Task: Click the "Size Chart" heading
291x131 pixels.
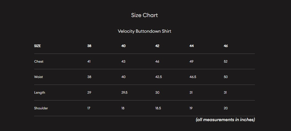Action: click(145, 15)
